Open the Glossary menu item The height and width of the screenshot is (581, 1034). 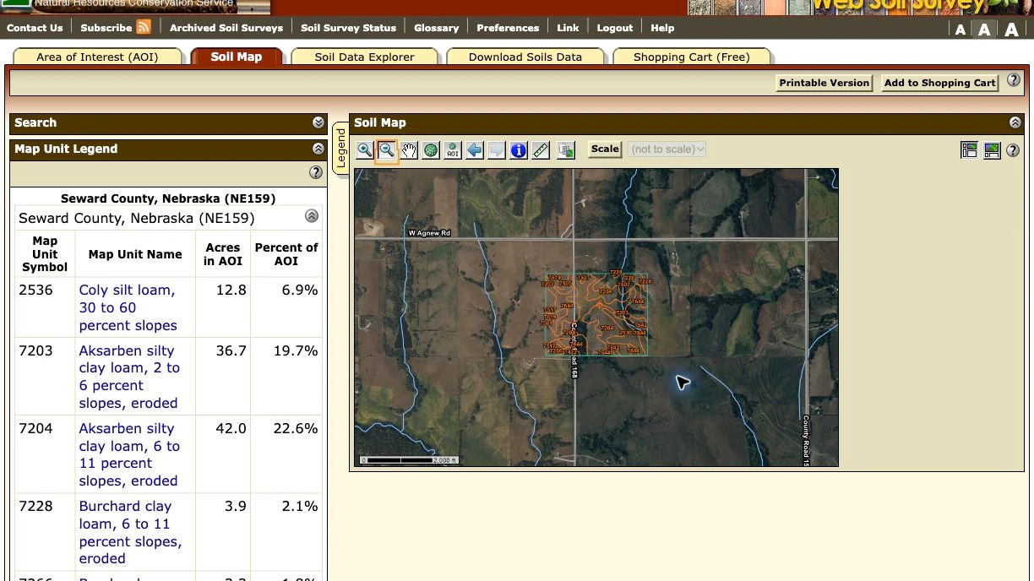[x=436, y=28]
